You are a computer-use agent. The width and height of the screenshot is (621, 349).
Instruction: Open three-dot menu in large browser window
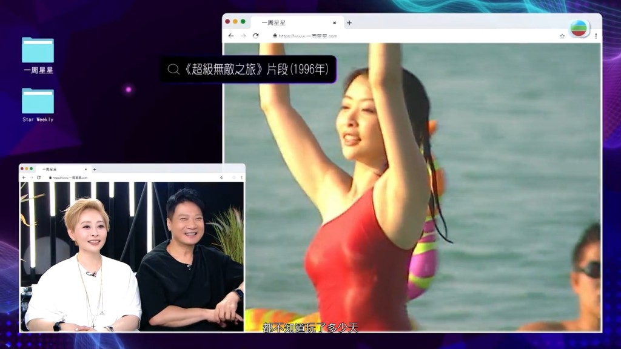pyautogui.click(x=596, y=36)
